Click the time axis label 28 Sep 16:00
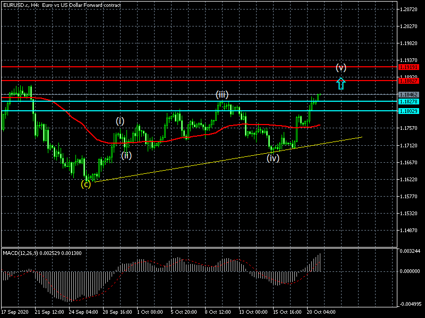The height and width of the screenshot is (318, 425). click(117, 312)
